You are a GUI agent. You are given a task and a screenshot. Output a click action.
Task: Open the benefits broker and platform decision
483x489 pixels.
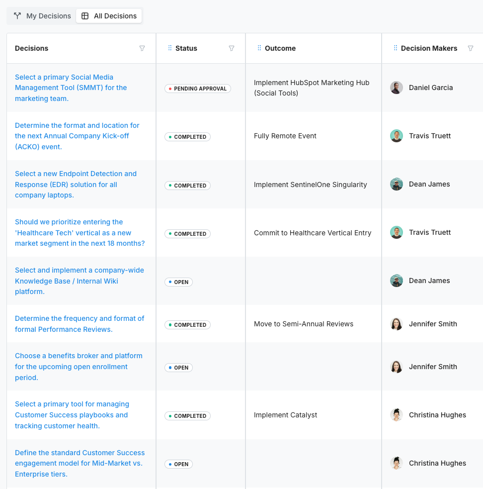click(x=79, y=367)
